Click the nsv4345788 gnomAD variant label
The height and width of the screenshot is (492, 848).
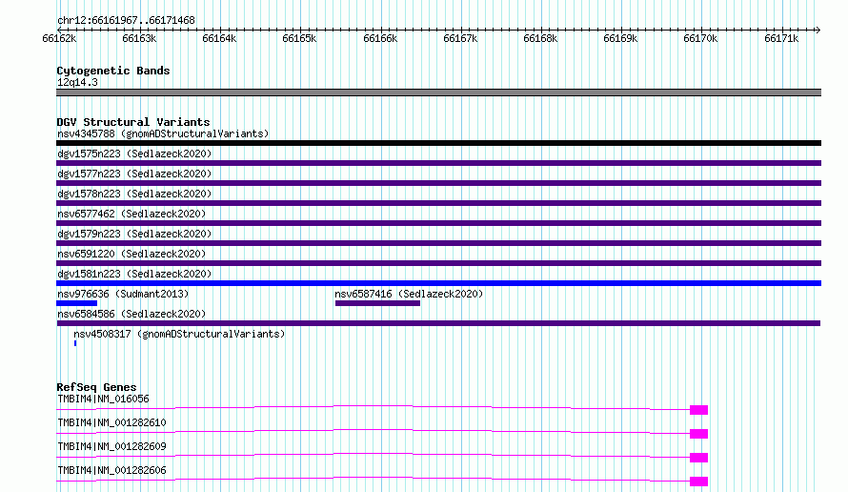163,133
